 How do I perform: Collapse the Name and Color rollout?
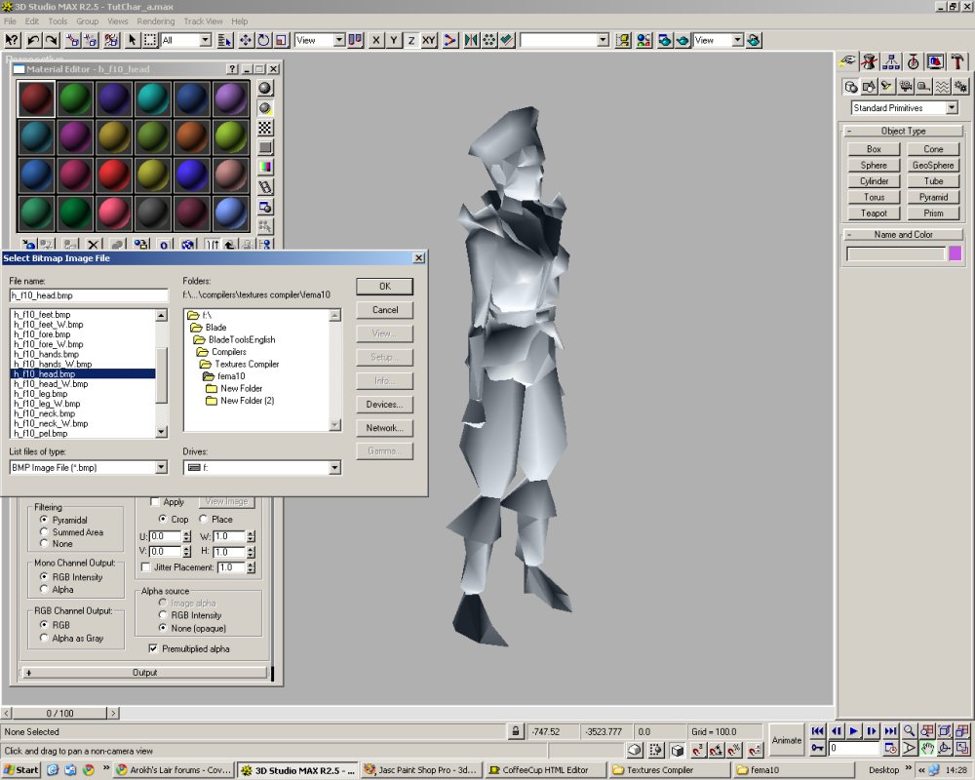[903, 235]
